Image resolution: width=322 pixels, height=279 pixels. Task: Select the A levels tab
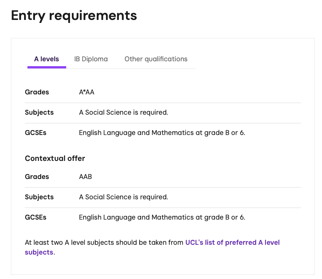click(x=47, y=59)
